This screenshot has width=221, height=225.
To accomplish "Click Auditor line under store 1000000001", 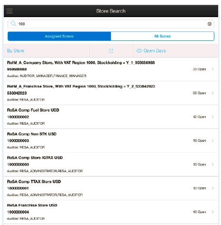I will click(45, 195).
